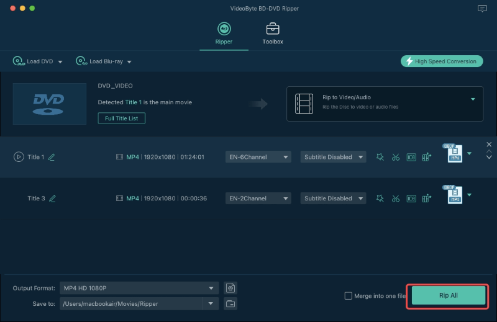Open the Full Title List
Image resolution: width=497 pixels, height=322 pixels.
pyautogui.click(x=122, y=118)
